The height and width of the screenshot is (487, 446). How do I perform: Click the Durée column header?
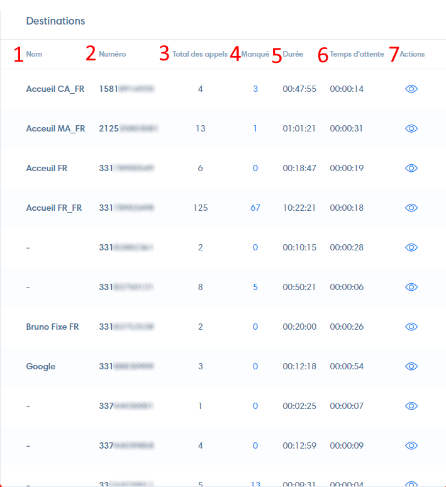point(293,54)
